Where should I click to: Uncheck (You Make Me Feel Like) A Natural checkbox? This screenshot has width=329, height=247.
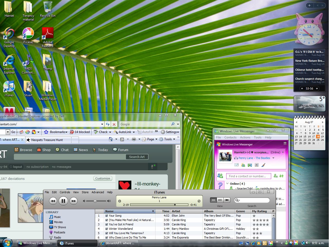(106, 220)
